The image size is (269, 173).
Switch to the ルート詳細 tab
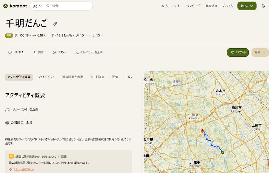tap(98, 77)
